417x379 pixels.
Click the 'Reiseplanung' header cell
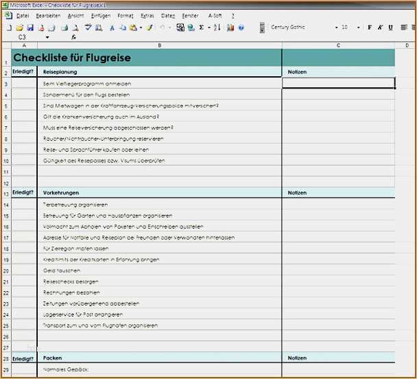pos(160,72)
